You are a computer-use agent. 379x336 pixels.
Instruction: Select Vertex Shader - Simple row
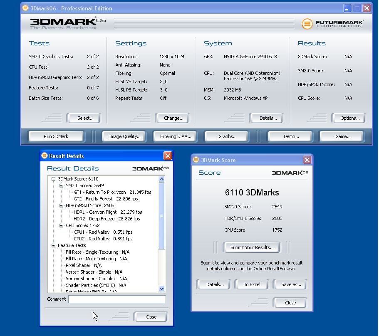coord(94,272)
